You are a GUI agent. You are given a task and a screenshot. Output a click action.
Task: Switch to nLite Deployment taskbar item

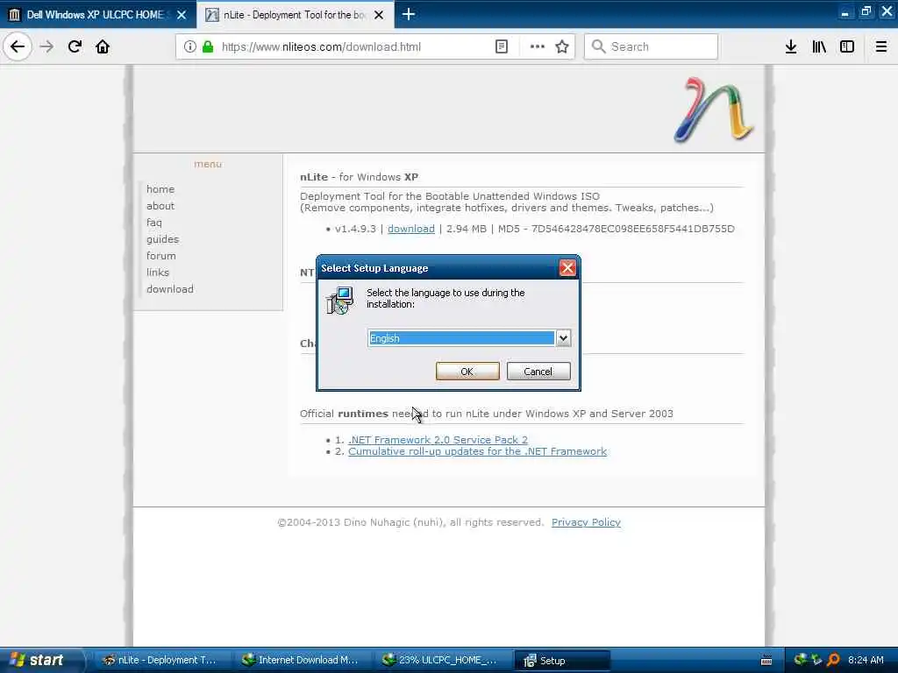coord(160,660)
